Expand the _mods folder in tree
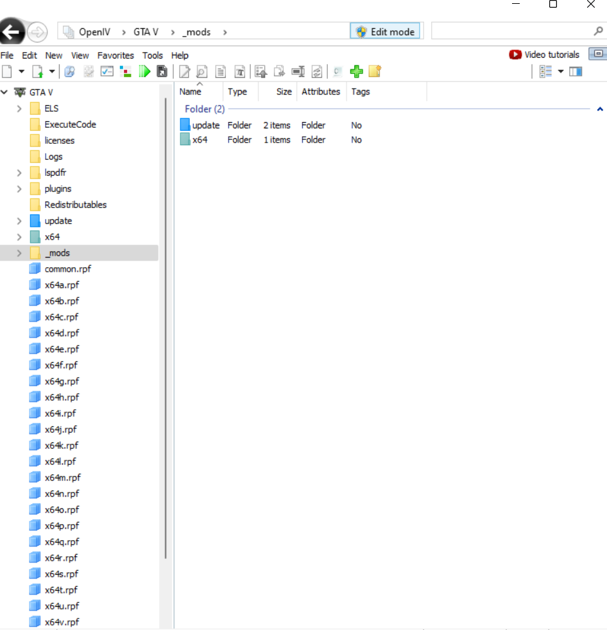This screenshot has height=630, width=607. point(19,253)
